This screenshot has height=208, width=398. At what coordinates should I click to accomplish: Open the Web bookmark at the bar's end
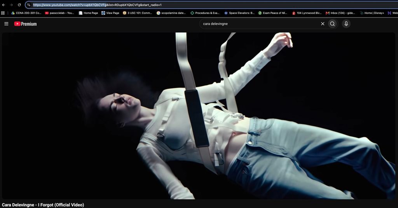(393, 13)
